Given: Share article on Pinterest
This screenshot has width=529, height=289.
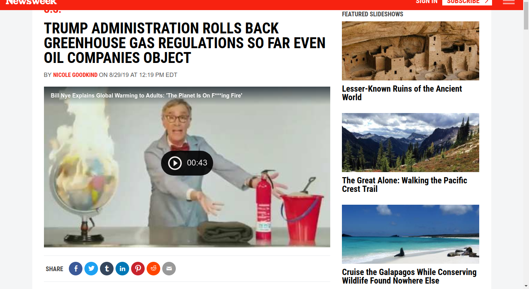Looking at the screenshot, I should 138,268.
